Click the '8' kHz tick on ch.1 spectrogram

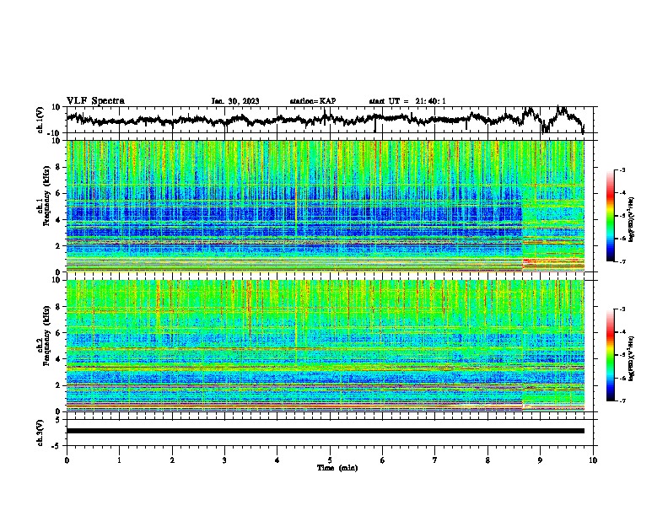[58, 167]
